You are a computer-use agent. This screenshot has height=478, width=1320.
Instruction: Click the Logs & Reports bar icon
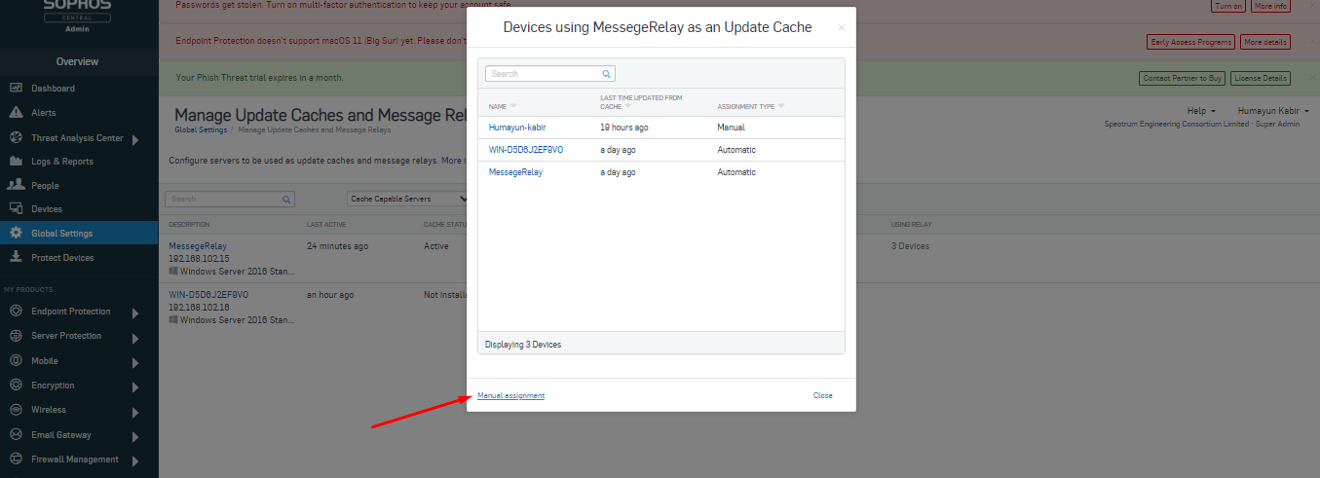[x=16, y=161]
